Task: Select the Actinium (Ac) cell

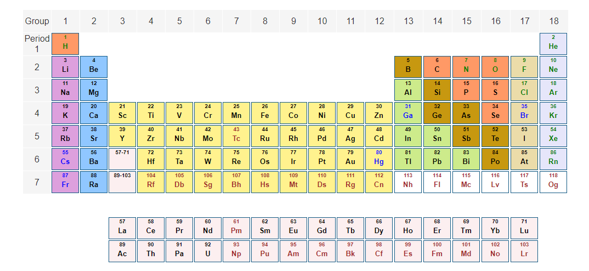Action: pos(122,251)
